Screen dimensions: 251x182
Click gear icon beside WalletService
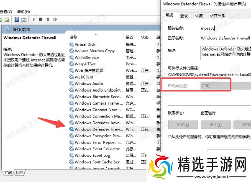[x=72, y=57]
